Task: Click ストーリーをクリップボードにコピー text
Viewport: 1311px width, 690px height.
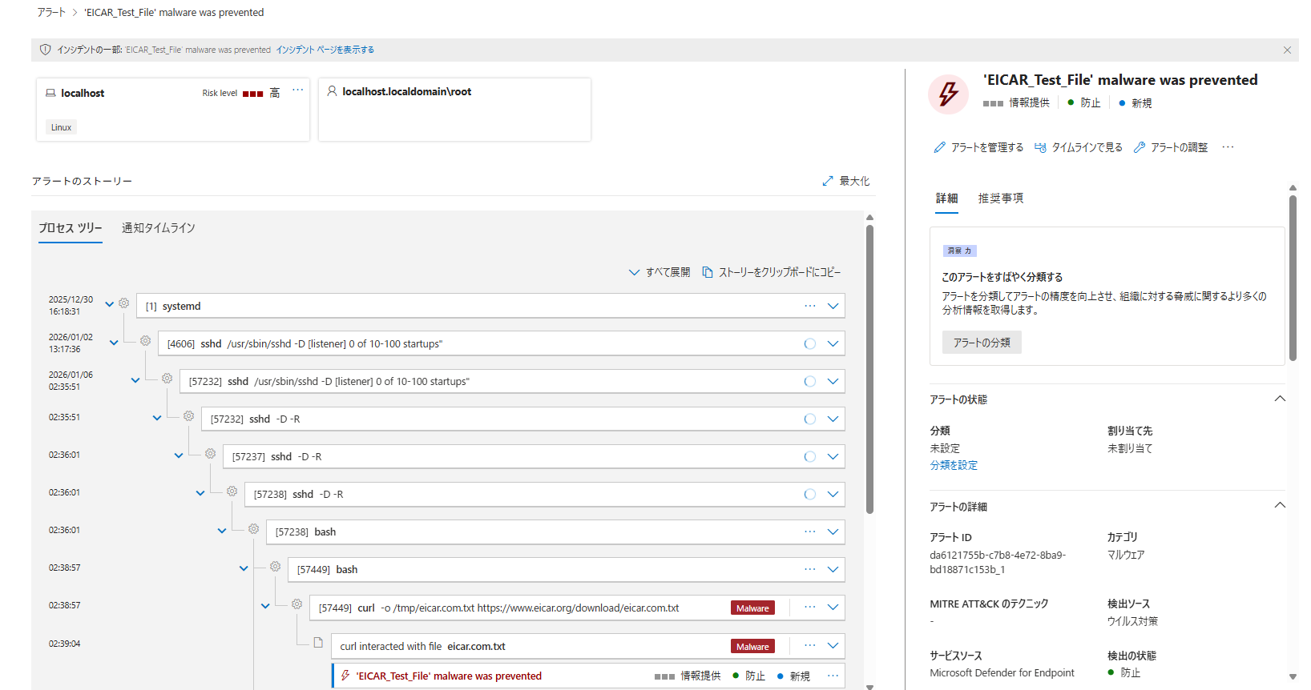Action: tap(780, 272)
